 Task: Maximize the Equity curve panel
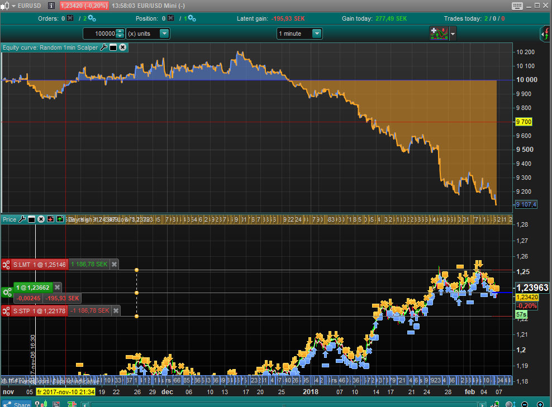113,47
